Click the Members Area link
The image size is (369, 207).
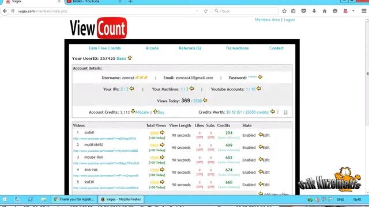(x=267, y=20)
